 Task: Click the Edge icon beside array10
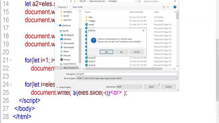tap(87, 58)
